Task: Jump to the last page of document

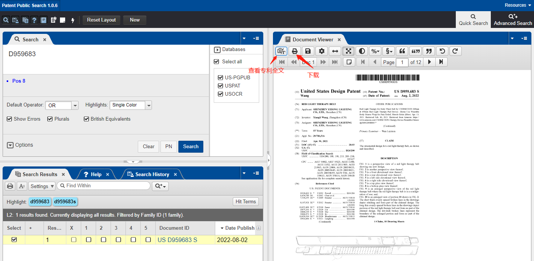Action: pos(441,62)
